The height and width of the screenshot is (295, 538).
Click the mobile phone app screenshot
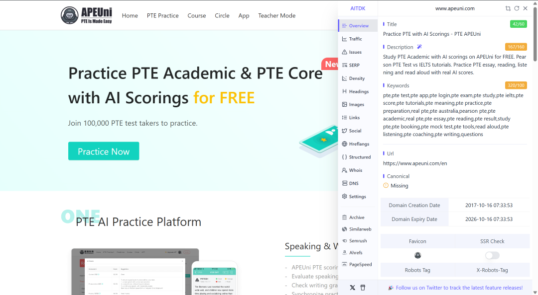(x=214, y=278)
